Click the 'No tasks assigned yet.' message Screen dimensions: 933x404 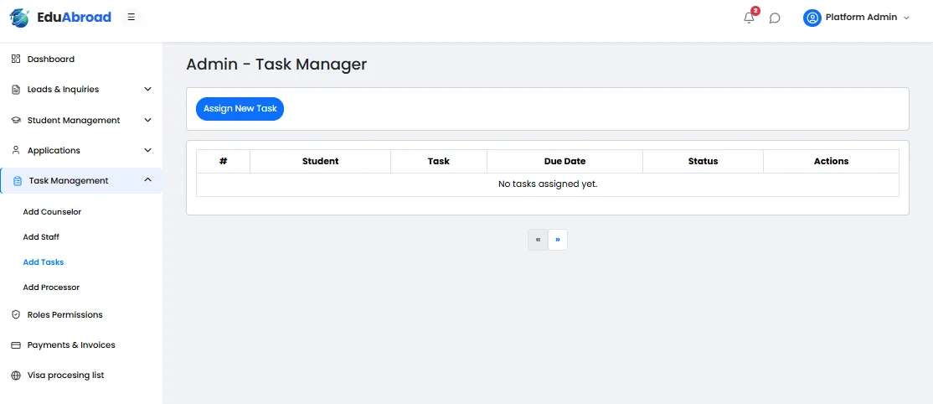tap(548, 184)
